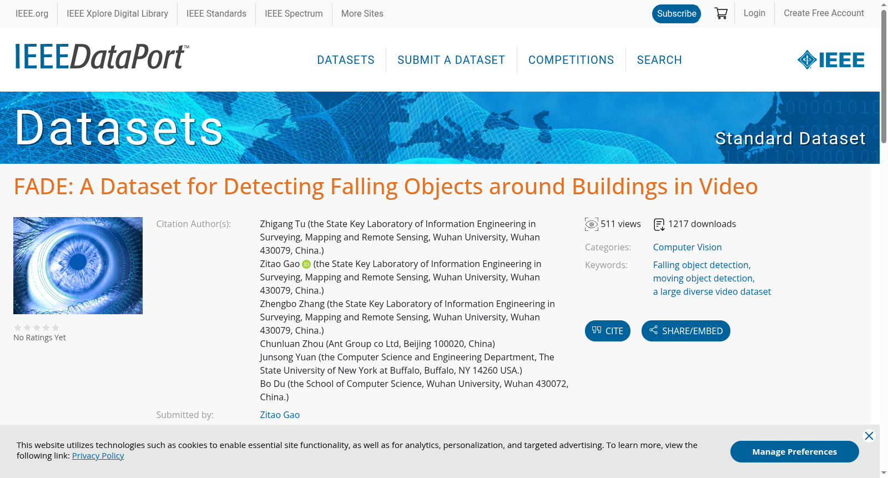The width and height of the screenshot is (888, 478).
Task: Click the Manage Preferences button
Action: [795, 452]
